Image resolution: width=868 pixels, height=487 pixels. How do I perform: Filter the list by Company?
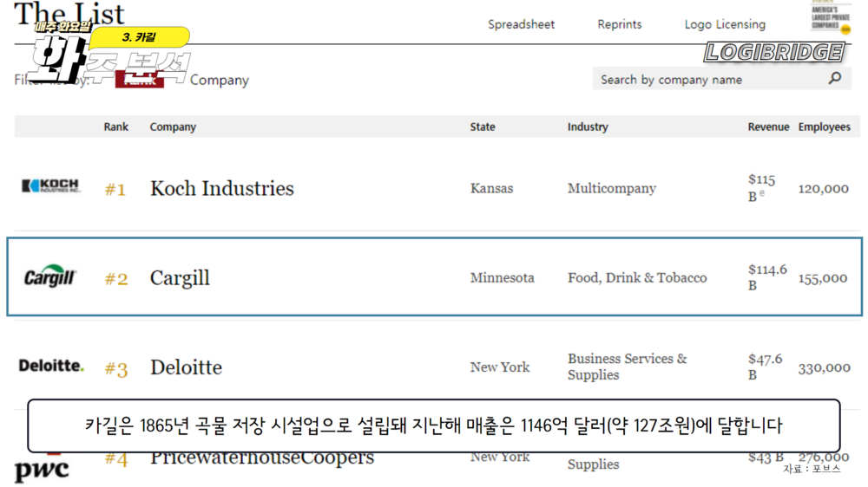220,80
